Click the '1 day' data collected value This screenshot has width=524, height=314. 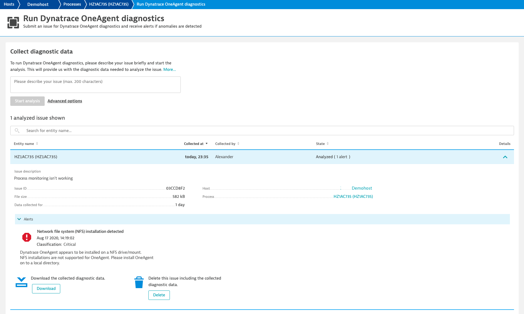[x=180, y=205]
